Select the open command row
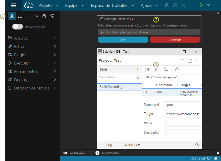The image size is (221, 161). (x=172, y=92)
